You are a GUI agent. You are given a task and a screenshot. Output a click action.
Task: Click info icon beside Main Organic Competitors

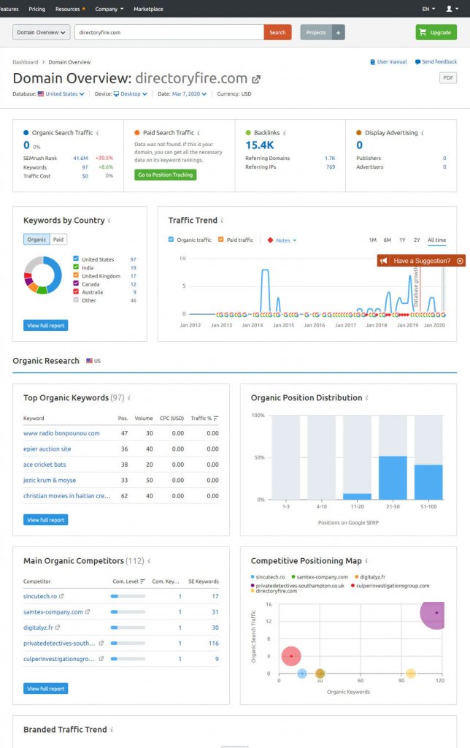[149, 561]
